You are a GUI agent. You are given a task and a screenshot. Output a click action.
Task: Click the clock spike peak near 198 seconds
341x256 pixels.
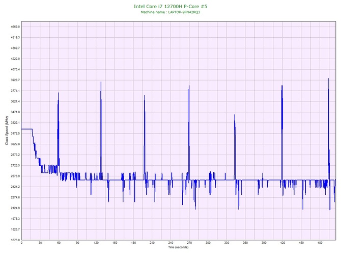tap(145, 95)
